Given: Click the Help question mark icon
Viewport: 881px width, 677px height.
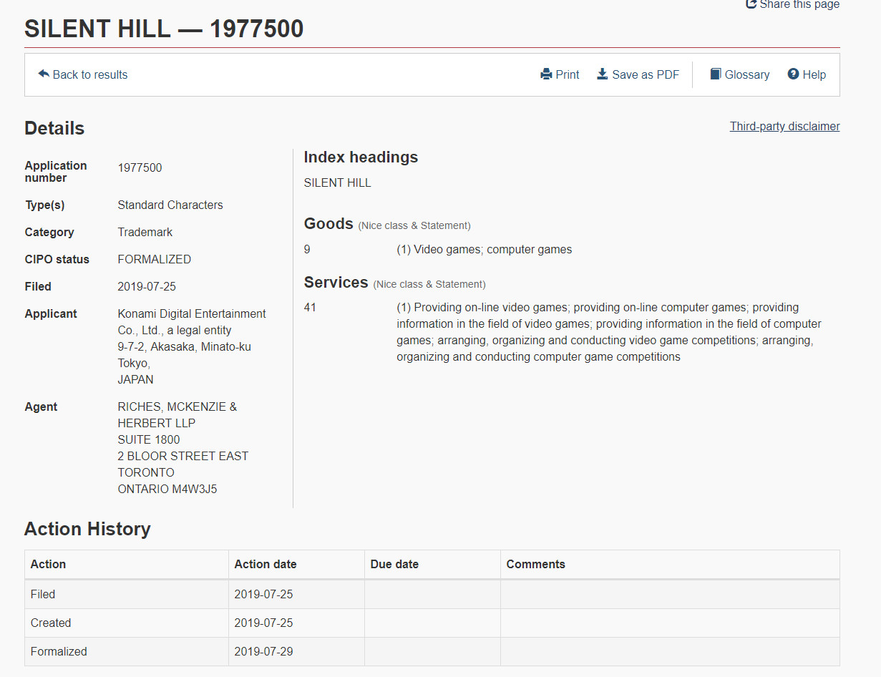Looking at the screenshot, I should [793, 74].
